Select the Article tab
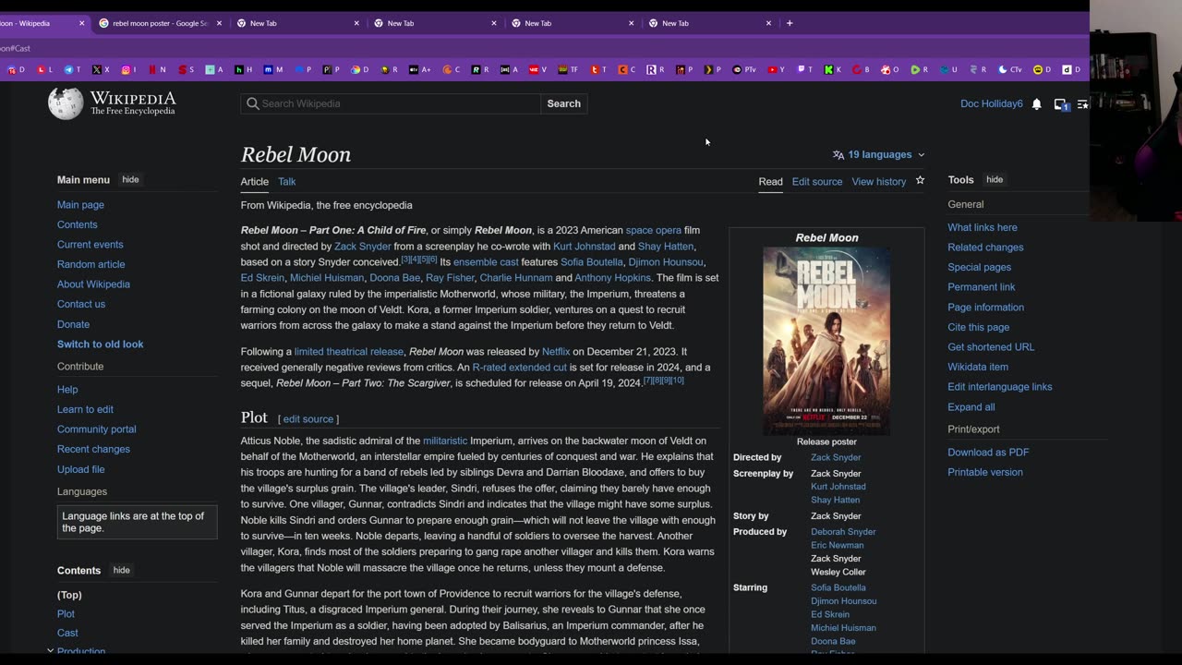 point(255,182)
